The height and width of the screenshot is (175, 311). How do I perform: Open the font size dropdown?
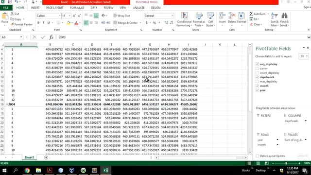pyautogui.click(x=69, y=16)
